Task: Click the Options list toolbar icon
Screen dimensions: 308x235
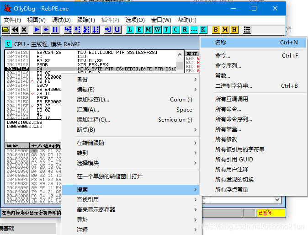Action: [x=247, y=30]
